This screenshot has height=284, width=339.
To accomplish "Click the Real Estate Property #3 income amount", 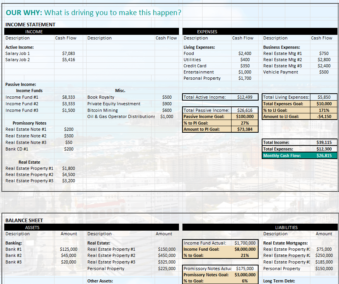I will [x=68, y=181].
